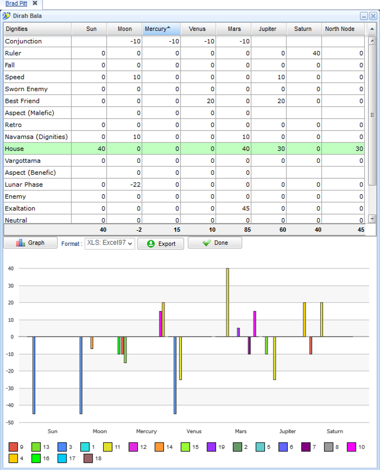Click the Dirah Bala panel logo icon

tap(6, 16)
